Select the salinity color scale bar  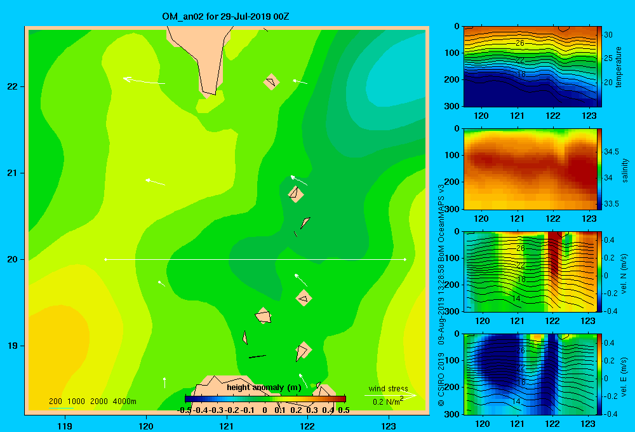click(599, 169)
